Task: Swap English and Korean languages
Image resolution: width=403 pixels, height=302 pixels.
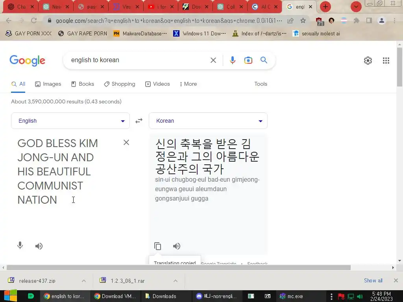Action: tap(139, 121)
